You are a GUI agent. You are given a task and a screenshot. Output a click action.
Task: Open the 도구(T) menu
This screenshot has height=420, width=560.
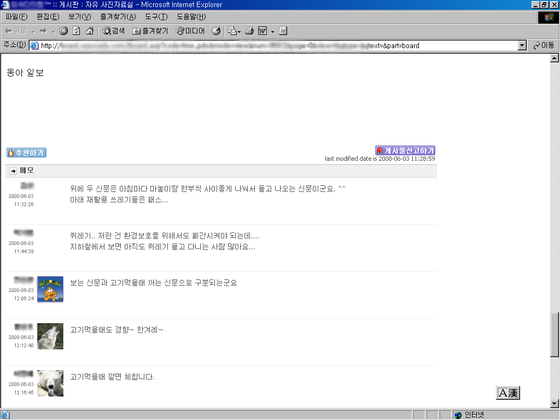click(156, 16)
